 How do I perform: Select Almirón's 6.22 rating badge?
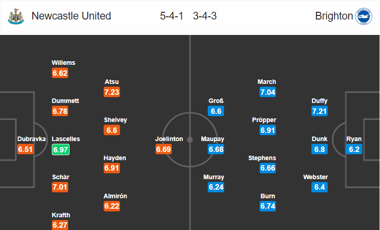click(x=112, y=206)
